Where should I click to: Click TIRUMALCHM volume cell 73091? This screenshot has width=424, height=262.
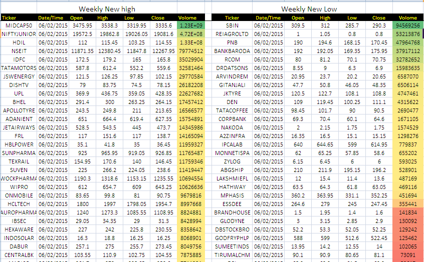(x=408, y=255)
